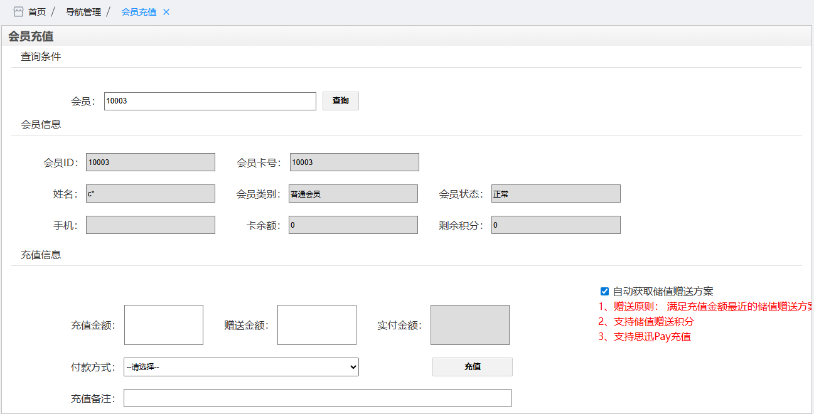The height and width of the screenshot is (414, 814).
Task: Toggle 自动获取储值赠送方案 checkbox
Action: coord(605,291)
